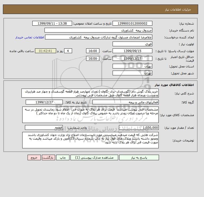Click price validity time 16:00 field
The image size is (204, 197).
point(93,58)
